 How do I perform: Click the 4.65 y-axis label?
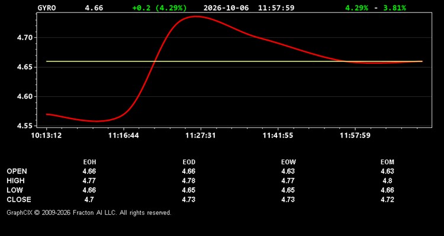25,67
